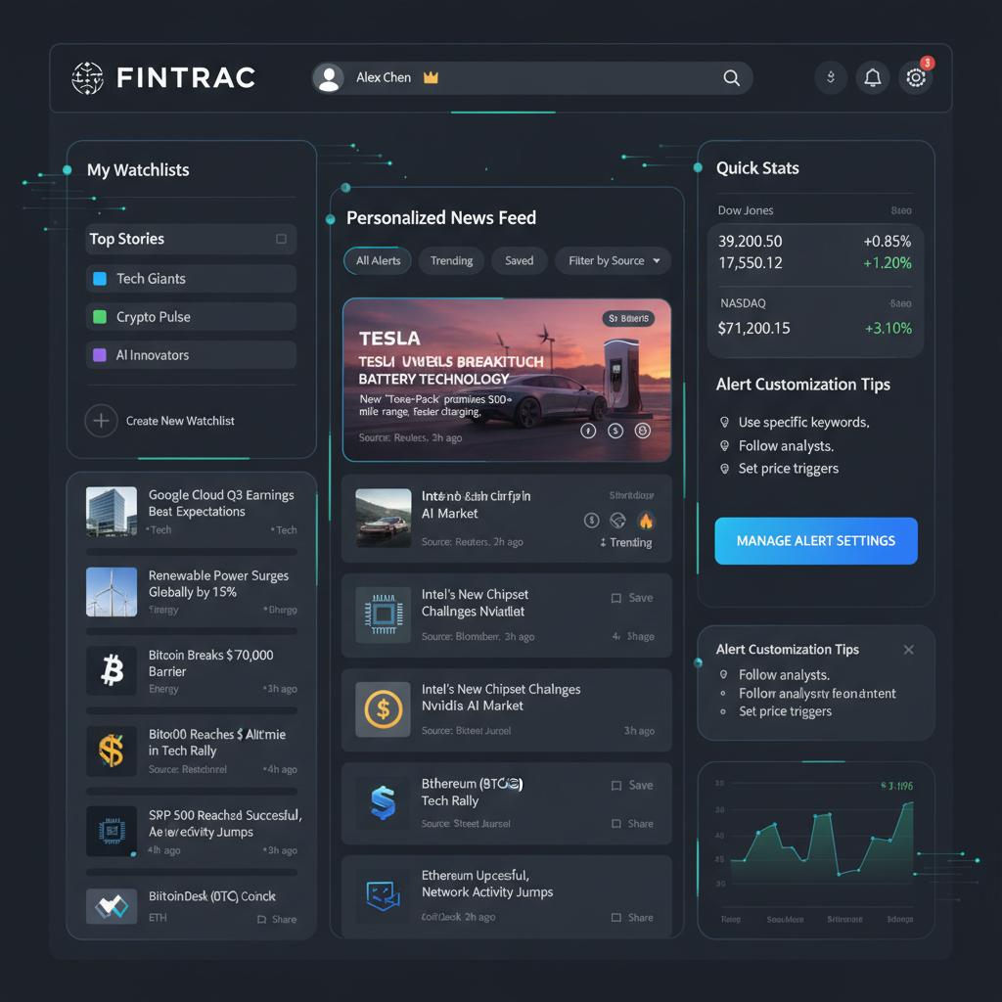The image size is (1002, 1002).
Task: Click the search magnifier icon
Action: click(x=731, y=78)
